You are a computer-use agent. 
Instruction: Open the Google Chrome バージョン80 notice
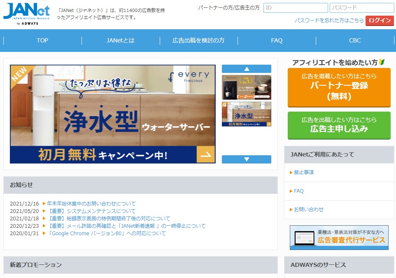pos(106,233)
